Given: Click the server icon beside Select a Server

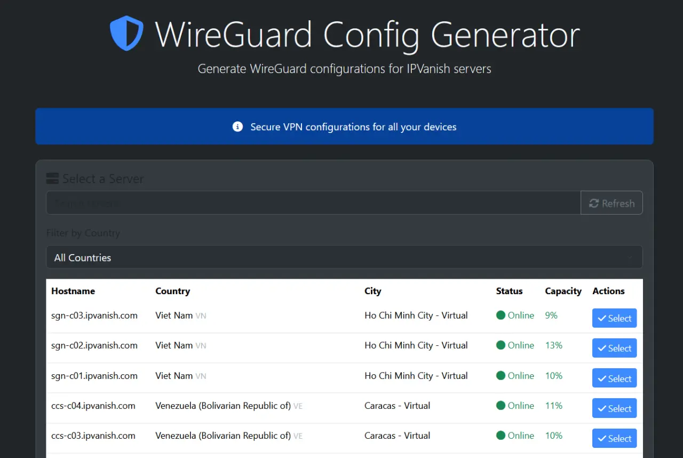Looking at the screenshot, I should coord(52,178).
